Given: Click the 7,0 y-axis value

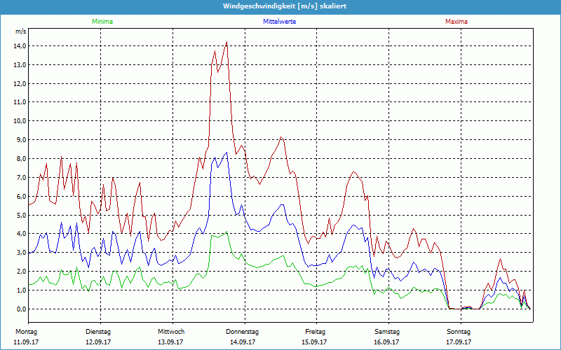Looking at the screenshot, I should coord(21,178).
